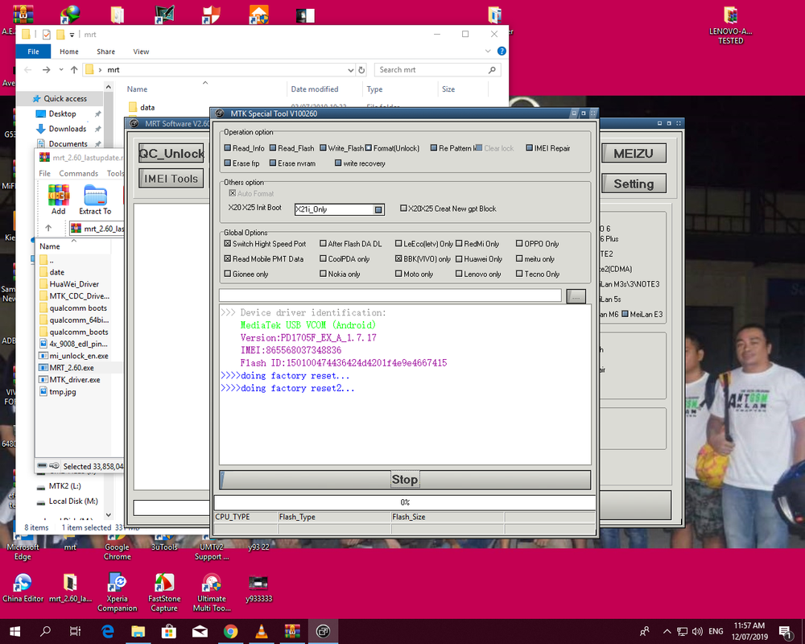Click WinRAR Extract To icon
805x644 pixels.
(x=95, y=200)
